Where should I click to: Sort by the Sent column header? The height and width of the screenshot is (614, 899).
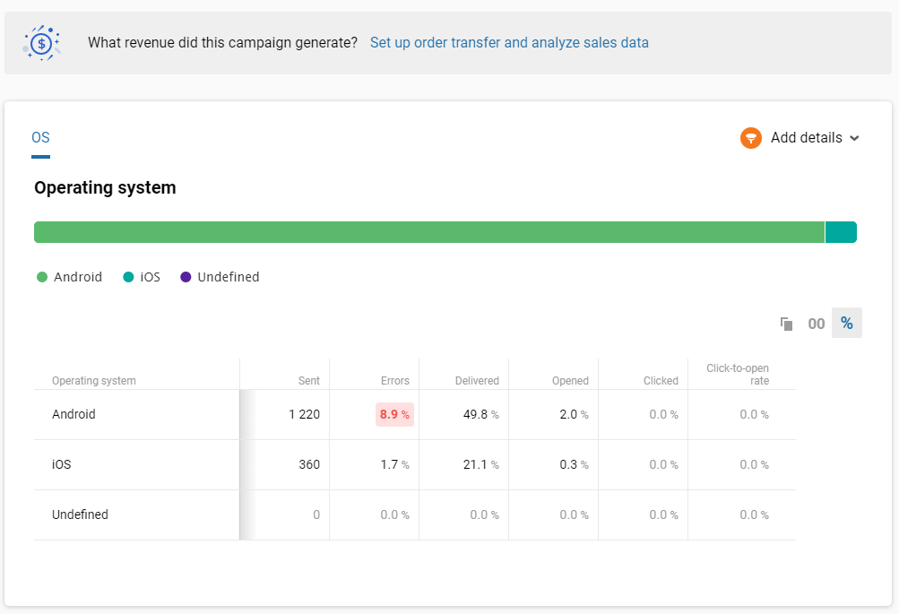click(x=308, y=381)
